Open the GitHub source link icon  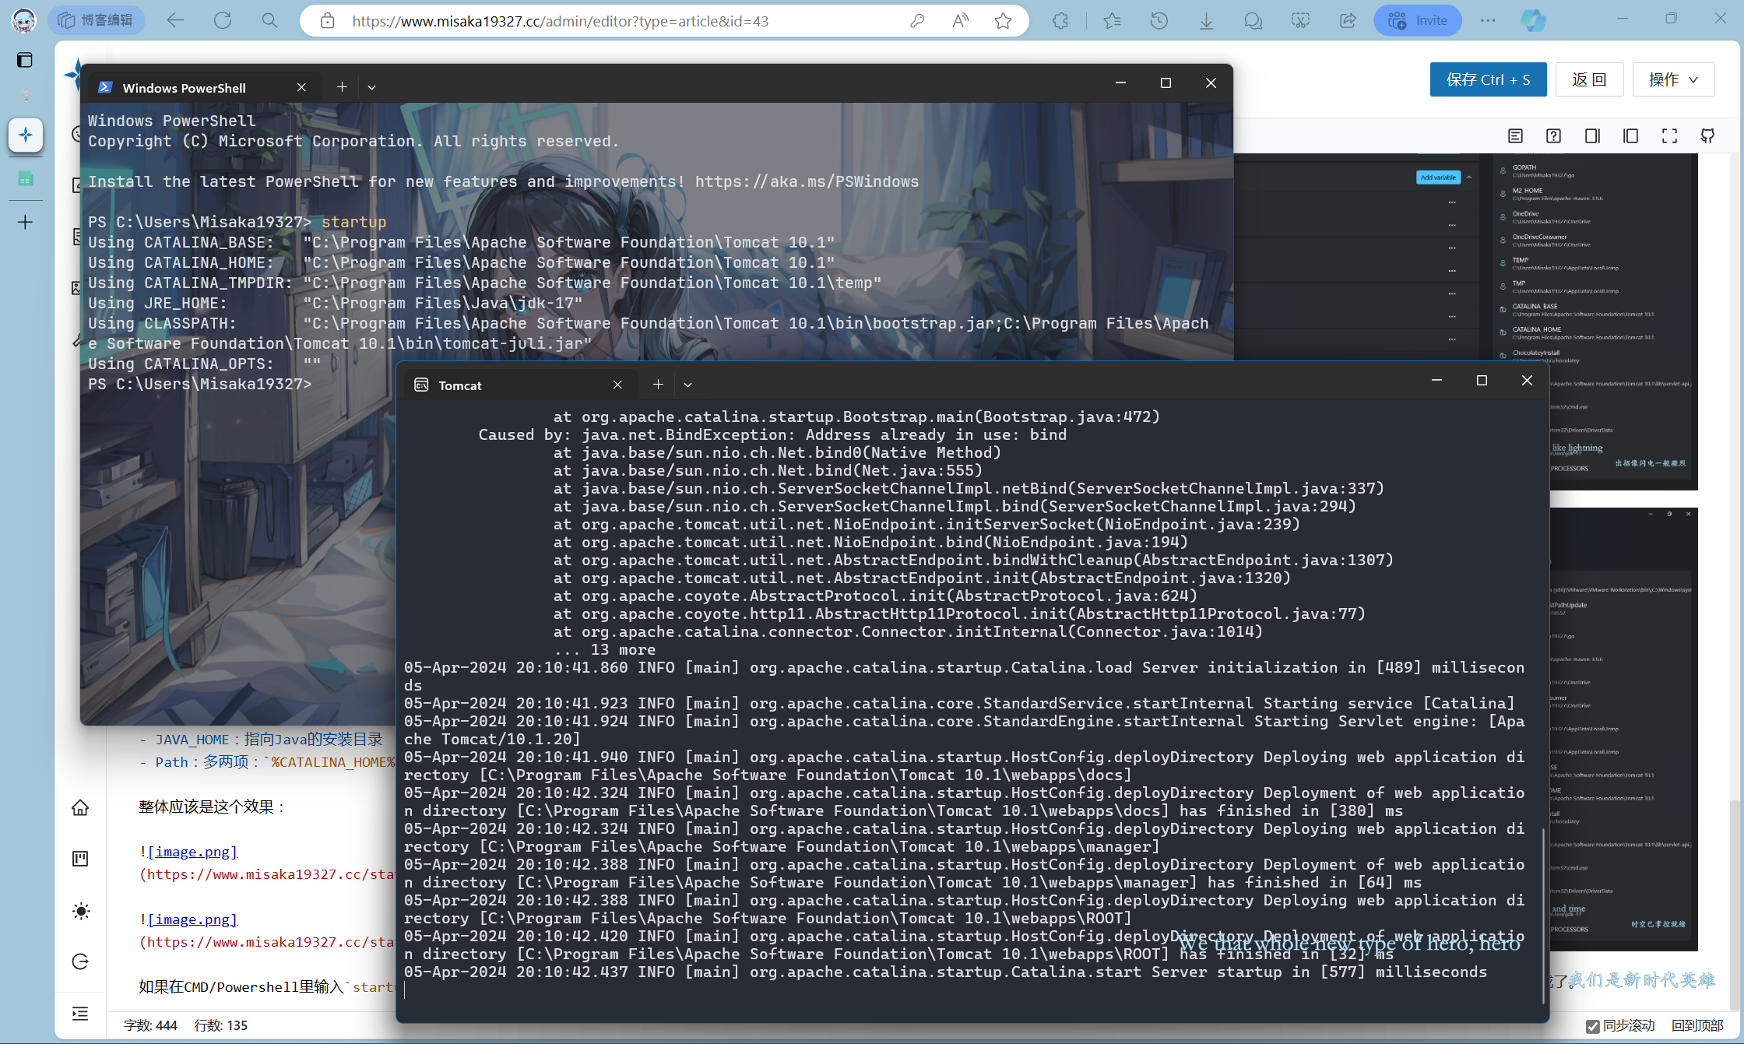point(1707,136)
